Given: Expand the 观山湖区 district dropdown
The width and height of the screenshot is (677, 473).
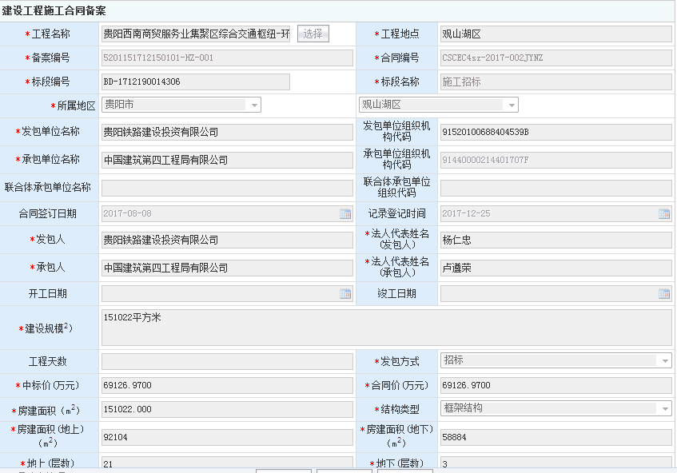Looking at the screenshot, I should [512, 105].
